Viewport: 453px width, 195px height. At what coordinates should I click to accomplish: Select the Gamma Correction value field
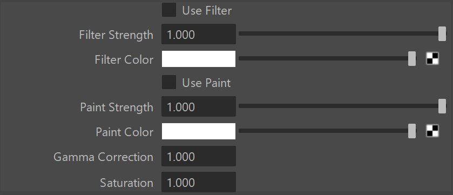[199, 156]
